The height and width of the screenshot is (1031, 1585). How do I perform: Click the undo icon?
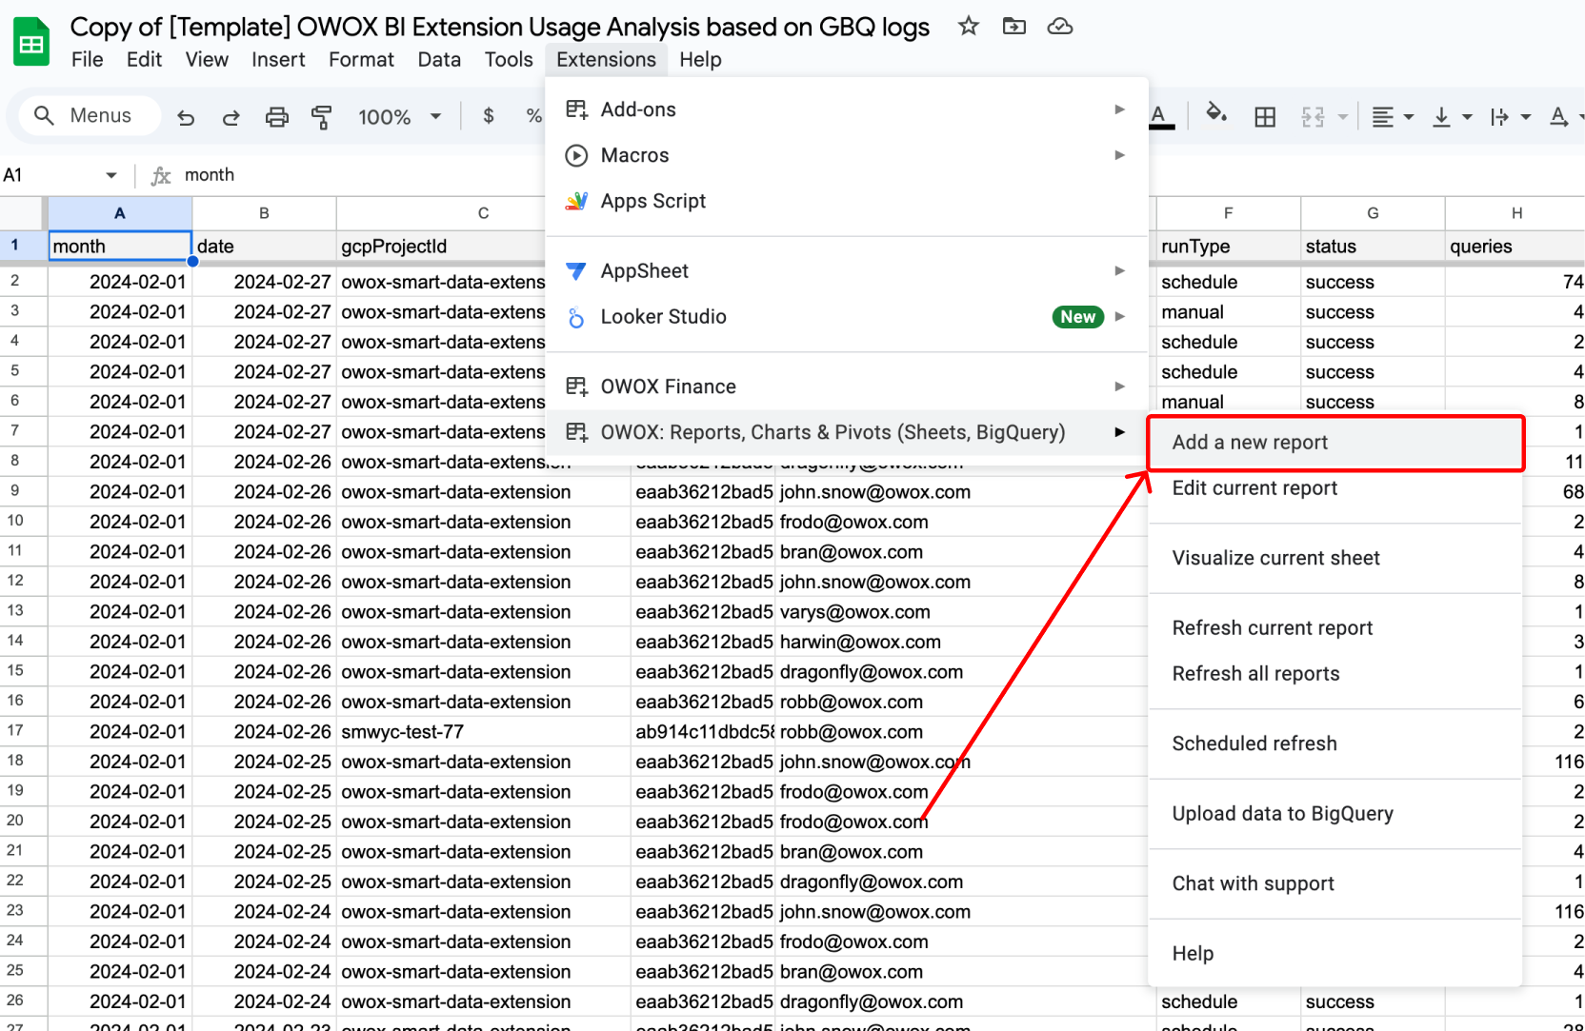coord(186,117)
